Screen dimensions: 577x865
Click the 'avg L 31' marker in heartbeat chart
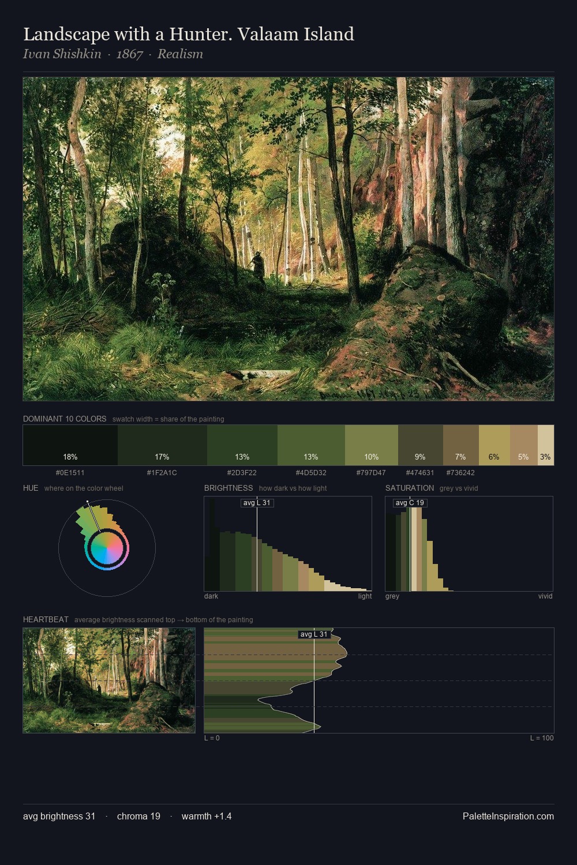(314, 634)
